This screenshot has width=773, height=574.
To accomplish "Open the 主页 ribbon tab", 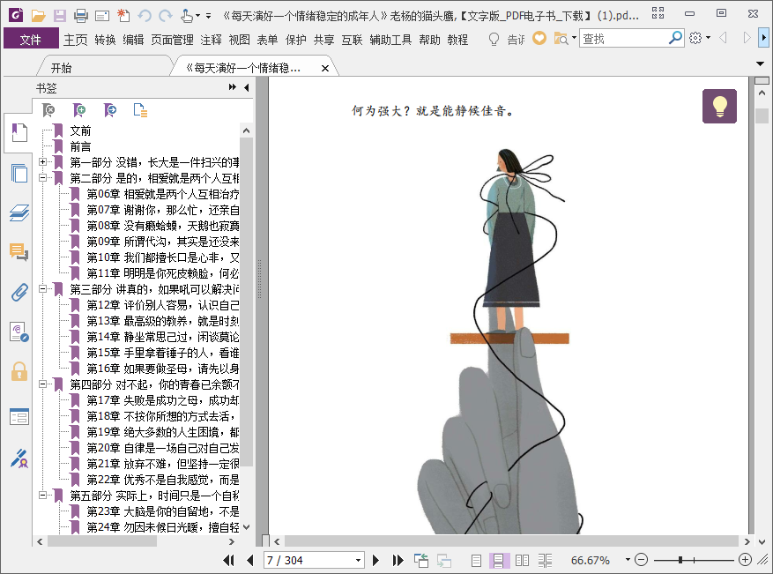I will [x=76, y=40].
